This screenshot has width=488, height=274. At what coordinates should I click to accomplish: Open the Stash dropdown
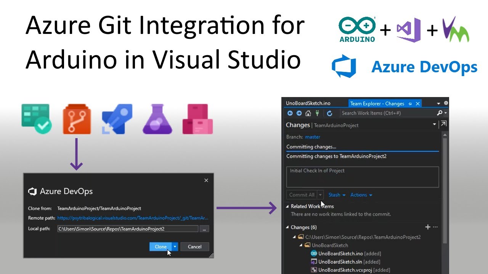click(335, 194)
